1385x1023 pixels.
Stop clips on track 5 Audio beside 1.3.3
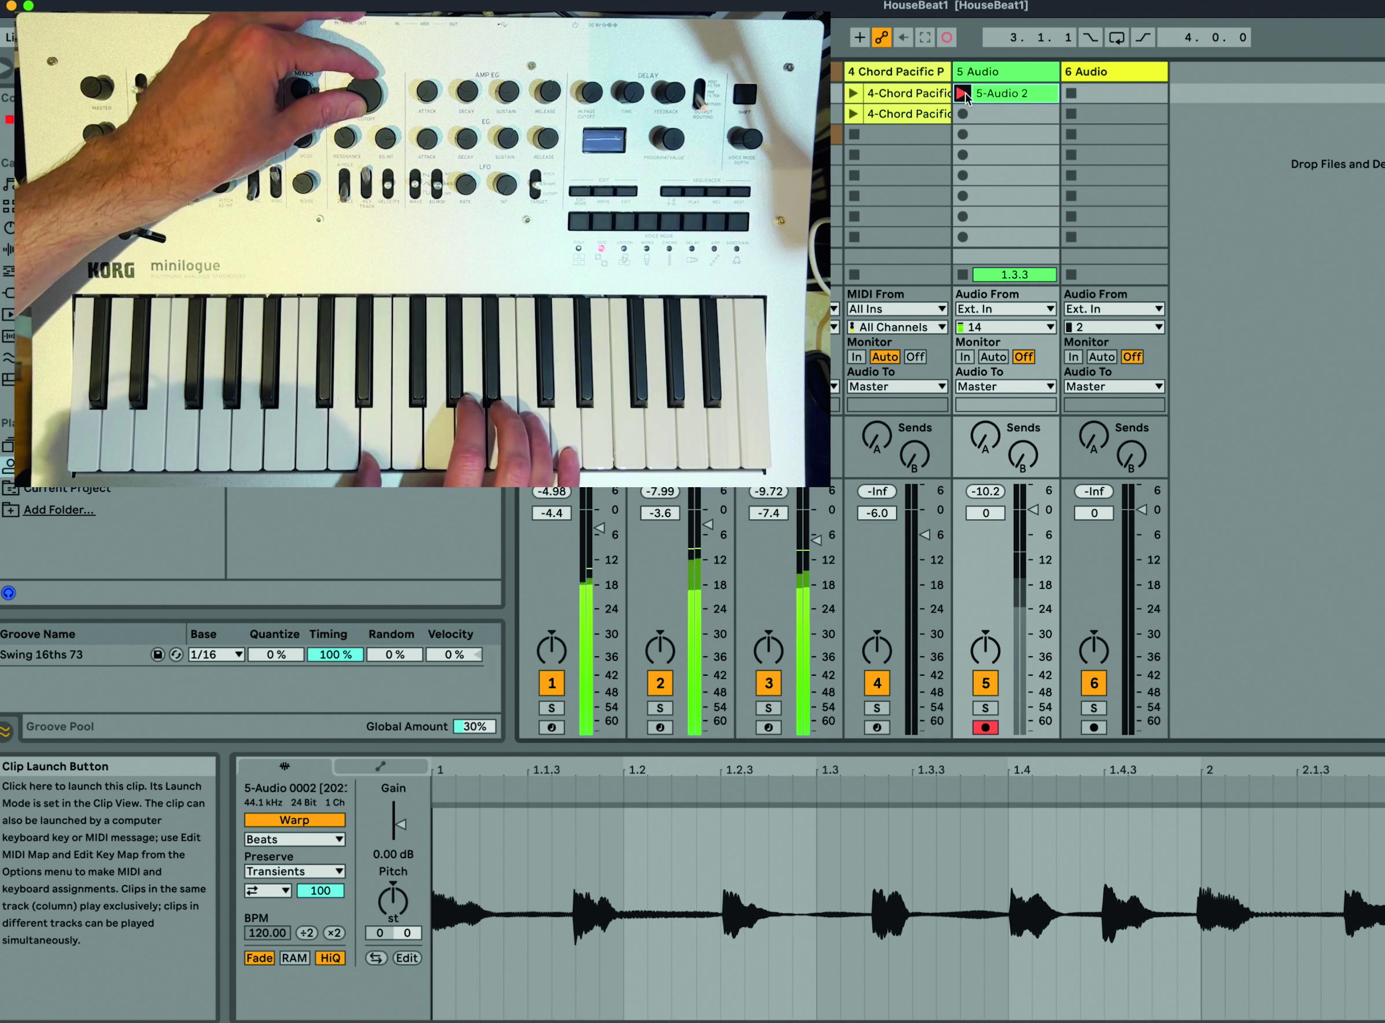point(962,274)
